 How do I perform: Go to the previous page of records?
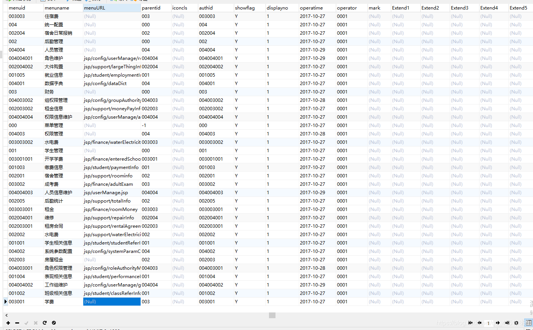pyautogui.click(x=479, y=323)
